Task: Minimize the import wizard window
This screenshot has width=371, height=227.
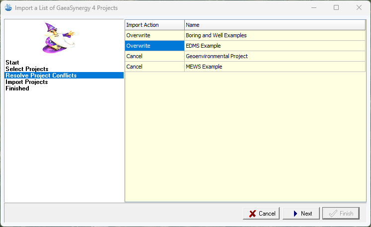Action: coord(314,8)
